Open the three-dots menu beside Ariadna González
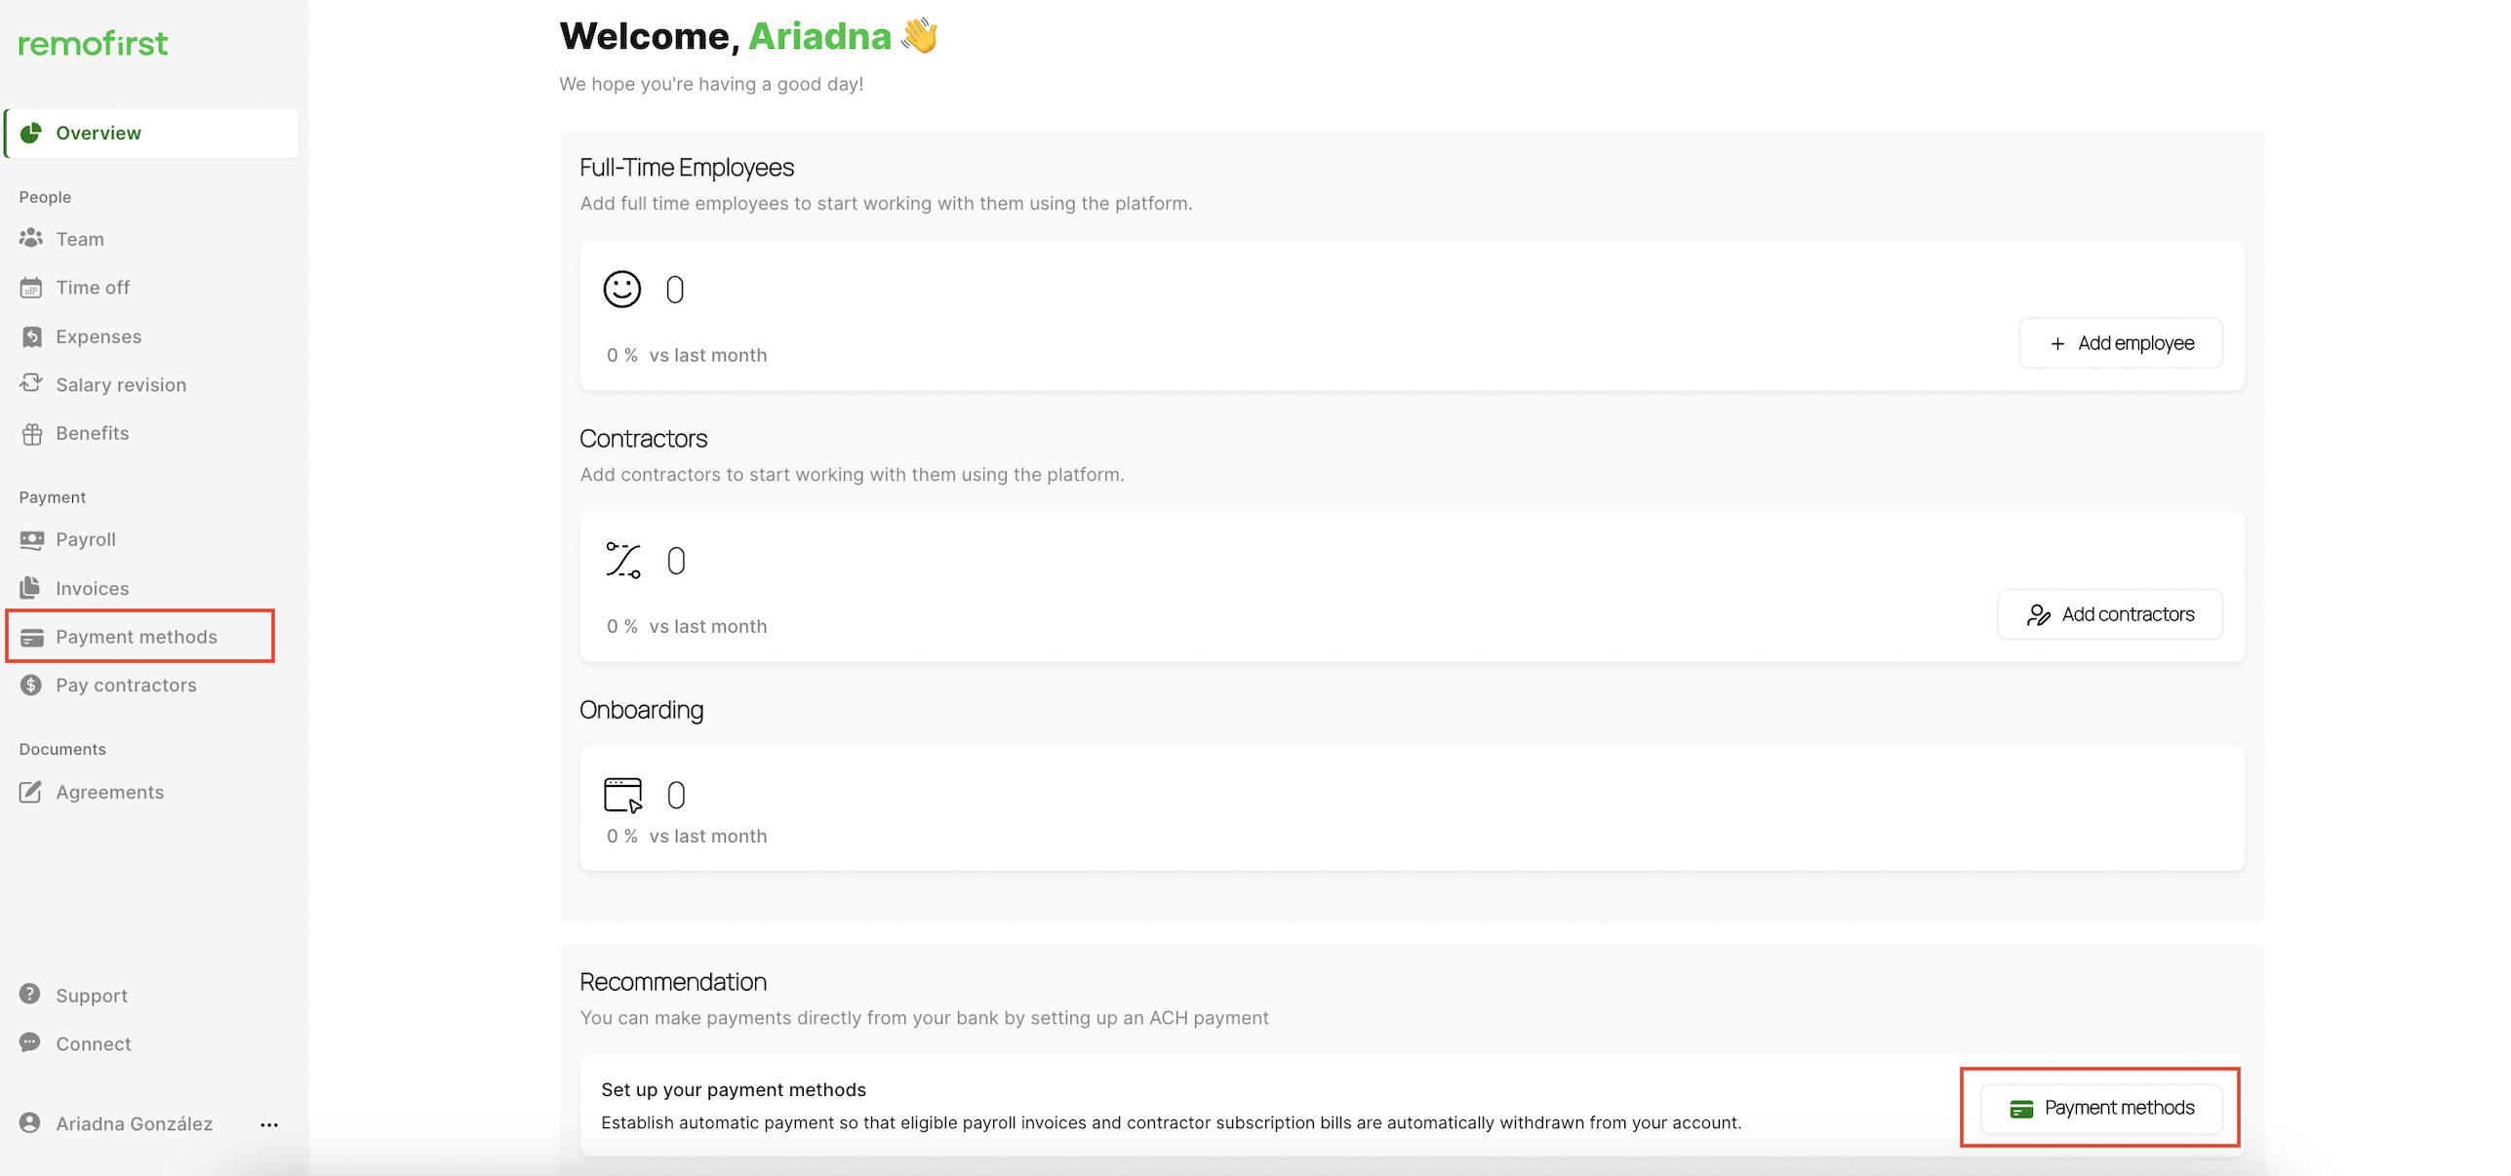This screenshot has width=2511, height=1176. [269, 1124]
